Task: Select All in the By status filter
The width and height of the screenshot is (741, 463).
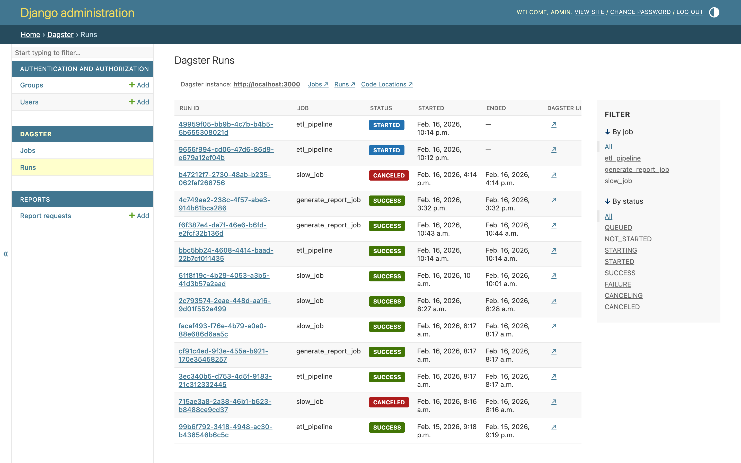Action: [x=608, y=216]
